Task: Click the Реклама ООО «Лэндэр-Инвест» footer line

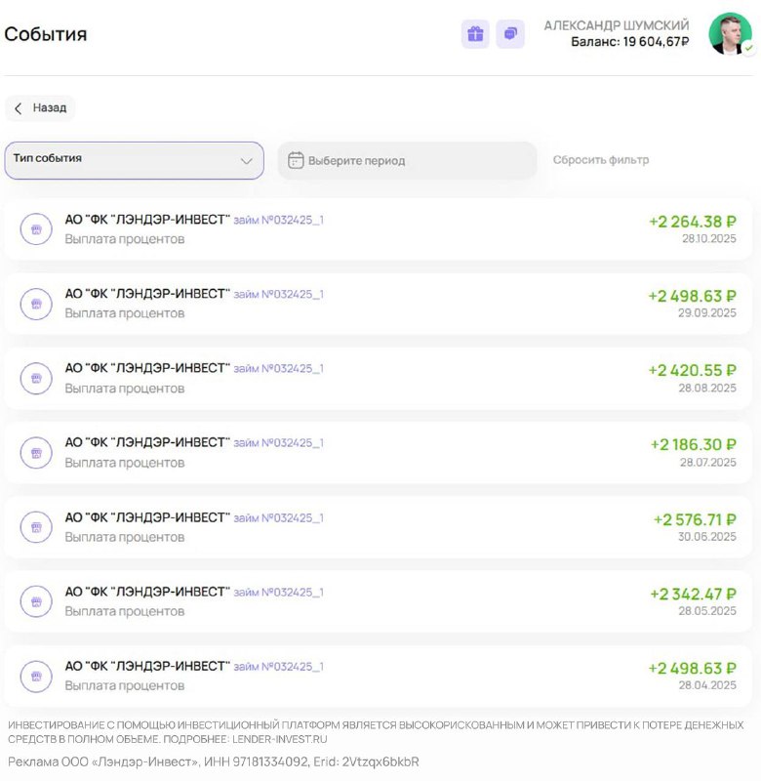Action: (x=214, y=762)
